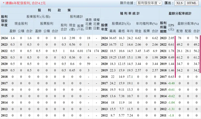
Task: Click the 最高 stock price column header
Action: pos(113,31)
